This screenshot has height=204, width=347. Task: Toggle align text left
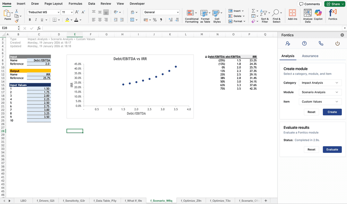click(x=93, y=20)
